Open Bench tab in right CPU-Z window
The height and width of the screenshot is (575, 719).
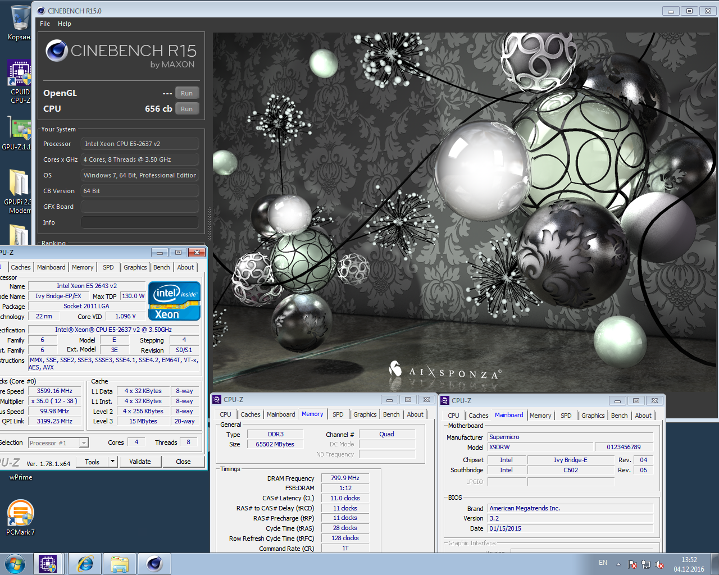pyautogui.click(x=620, y=416)
